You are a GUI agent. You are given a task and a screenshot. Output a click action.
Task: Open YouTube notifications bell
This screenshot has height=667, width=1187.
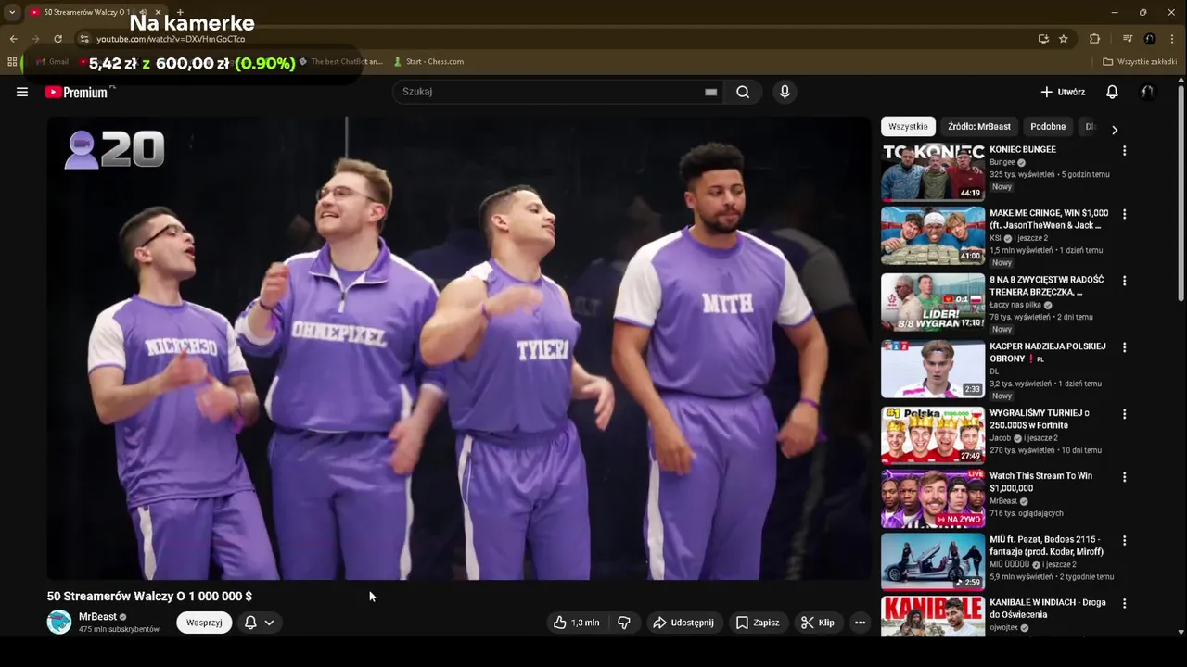coord(1112,92)
